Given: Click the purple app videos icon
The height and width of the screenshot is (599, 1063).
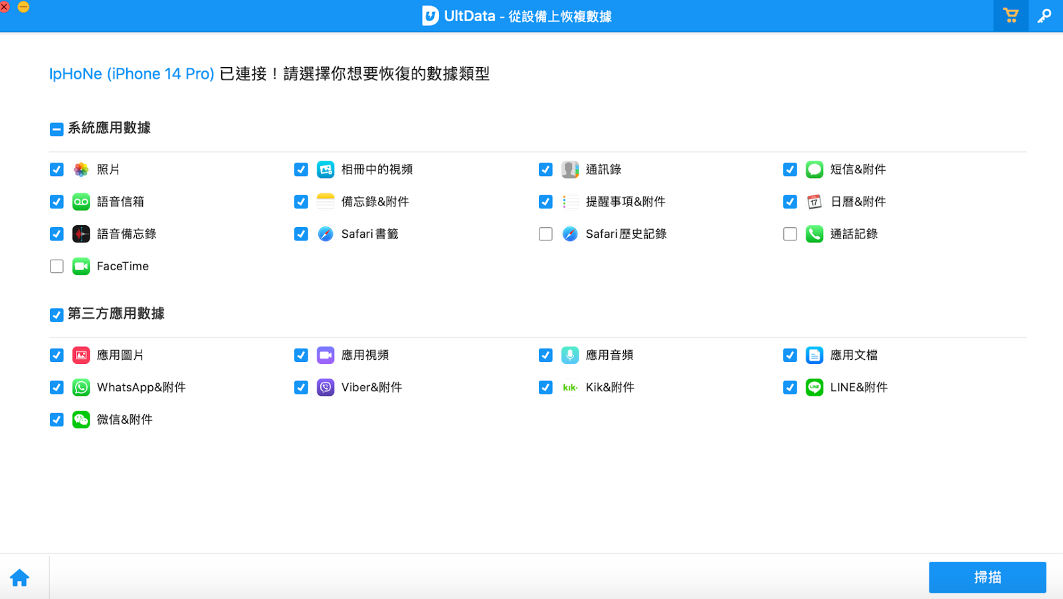Looking at the screenshot, I should click(x=326, y=355).
